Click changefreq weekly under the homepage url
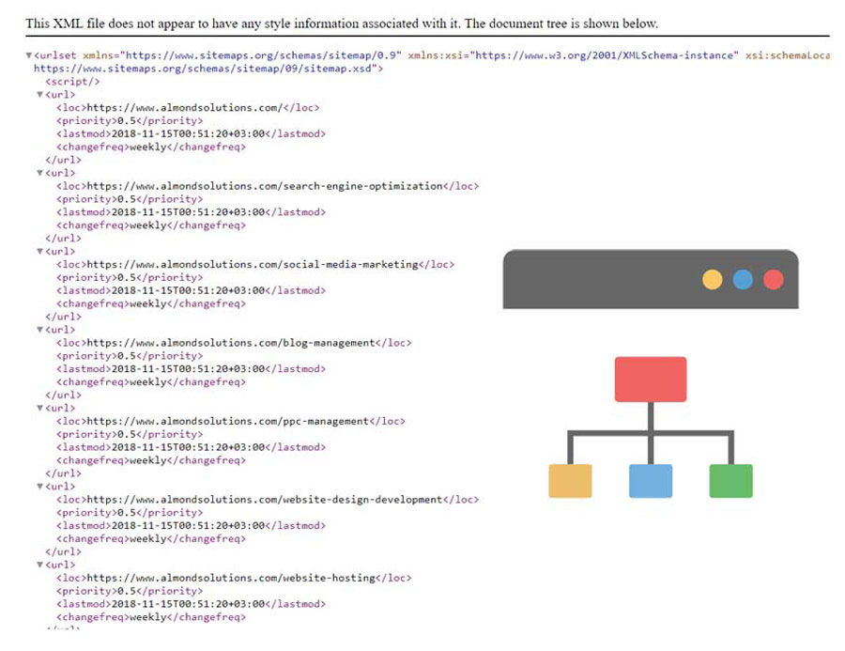 (151, 147)
